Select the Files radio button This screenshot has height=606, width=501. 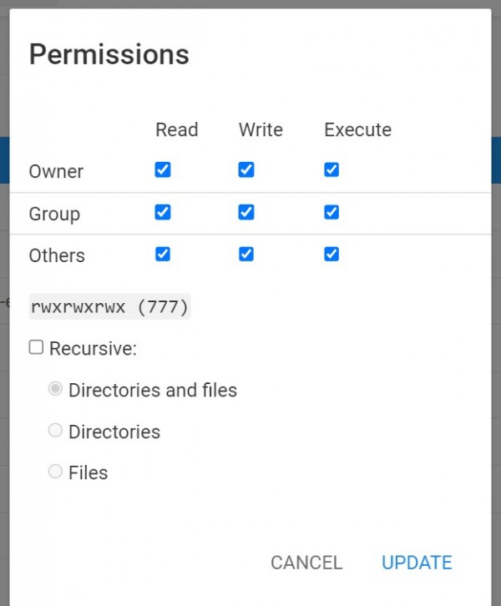pos(55,472)
